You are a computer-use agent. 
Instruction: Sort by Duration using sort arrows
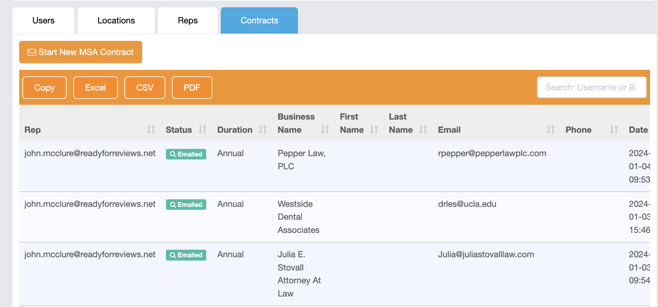[263, 130]
